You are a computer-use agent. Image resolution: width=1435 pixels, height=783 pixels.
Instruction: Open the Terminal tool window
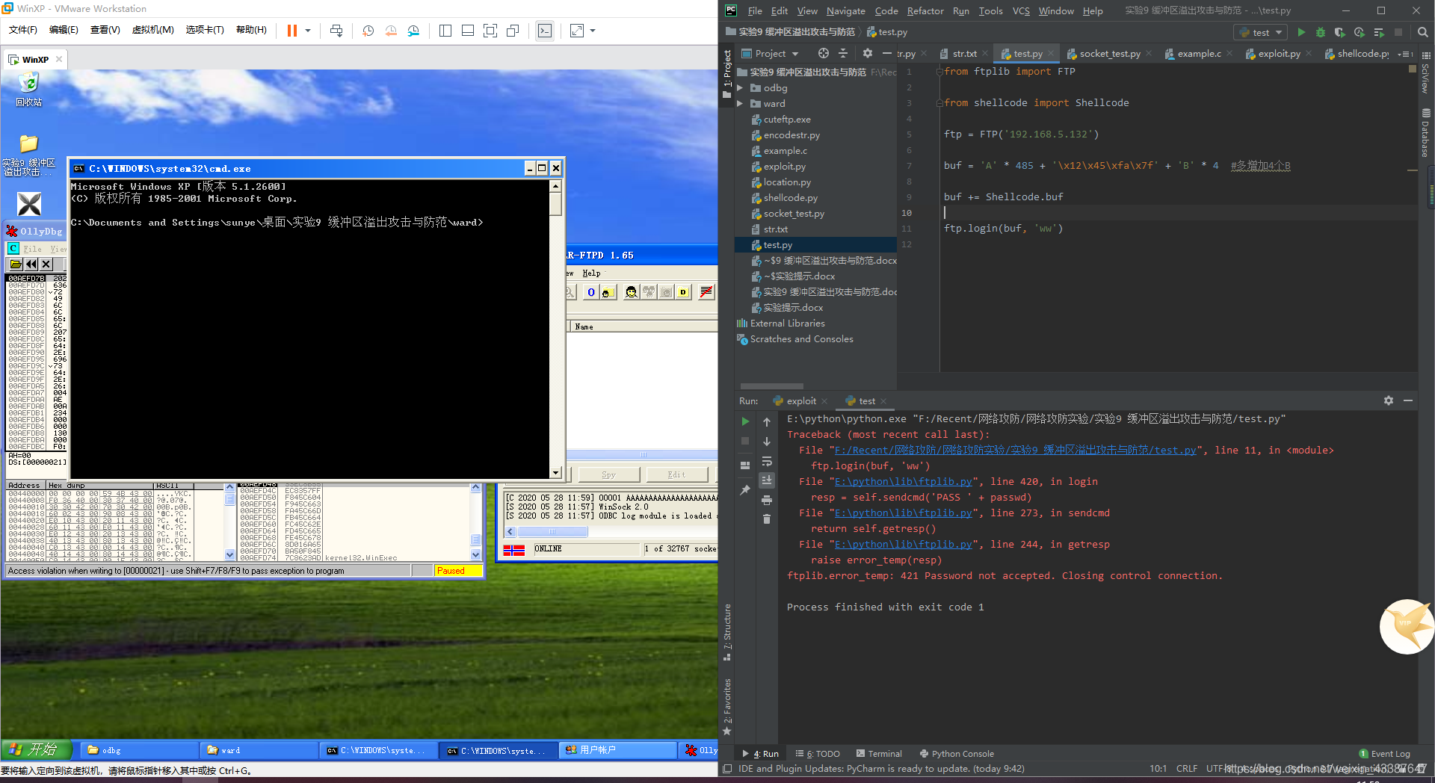tap(879, 754)
